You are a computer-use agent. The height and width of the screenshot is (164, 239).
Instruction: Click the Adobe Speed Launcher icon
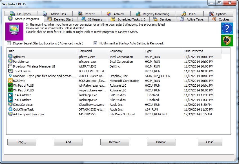10,114
